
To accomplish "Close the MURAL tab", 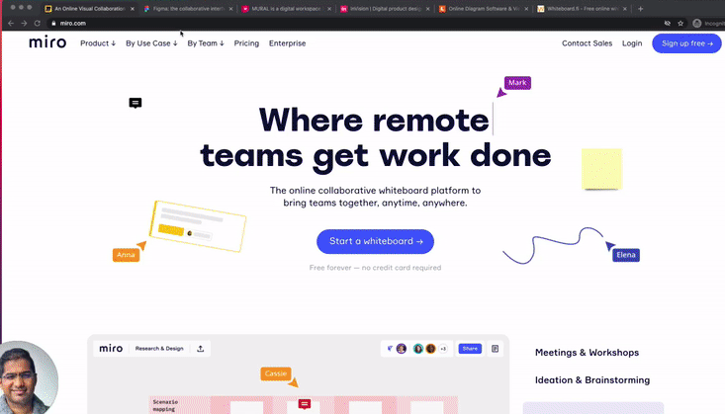I will click(x=329, y=9).
